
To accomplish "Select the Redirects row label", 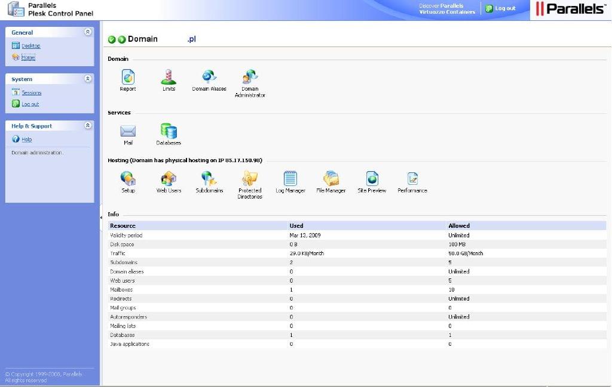I will [x=121, y=299].
